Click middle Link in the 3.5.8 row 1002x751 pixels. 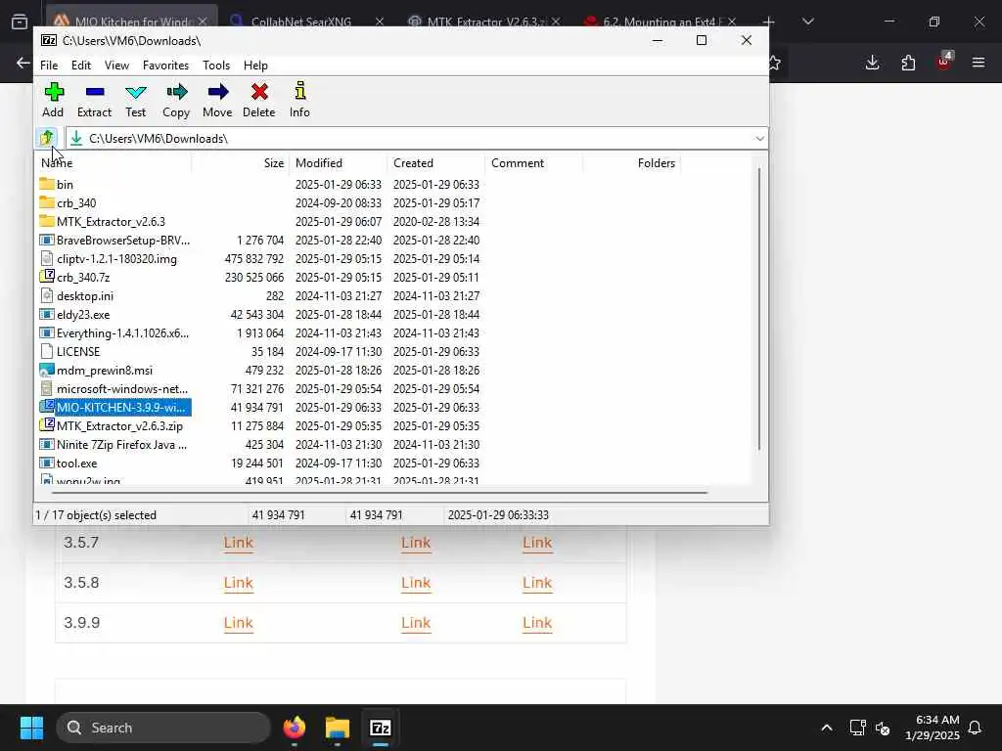pyautogui.click(x=416, y=583)
